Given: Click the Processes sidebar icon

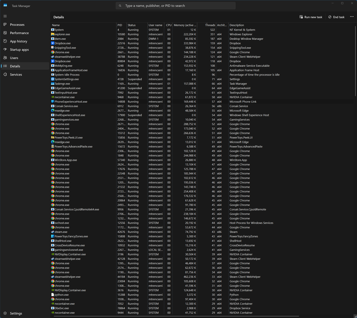Looking at the screenshot, I should point(5,24).
